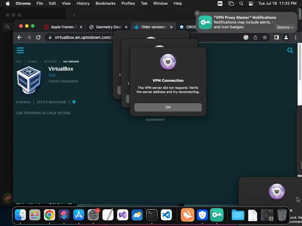Open the Swift Playgrounds orange dock icon
This screenshot has height=226, width=302.
(187, 215)
